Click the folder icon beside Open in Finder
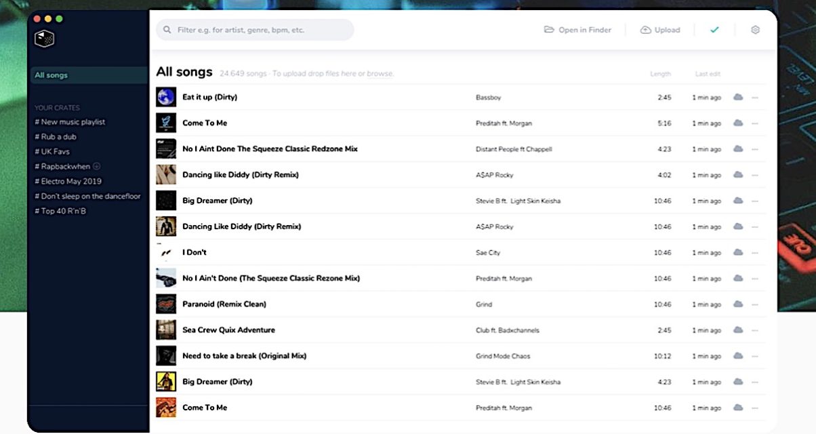Screen dimensions: 816x434 (x=550, y=30)
